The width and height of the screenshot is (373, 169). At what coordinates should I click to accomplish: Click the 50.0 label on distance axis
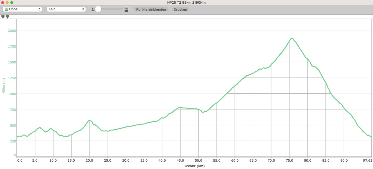[x=198, y=160]
